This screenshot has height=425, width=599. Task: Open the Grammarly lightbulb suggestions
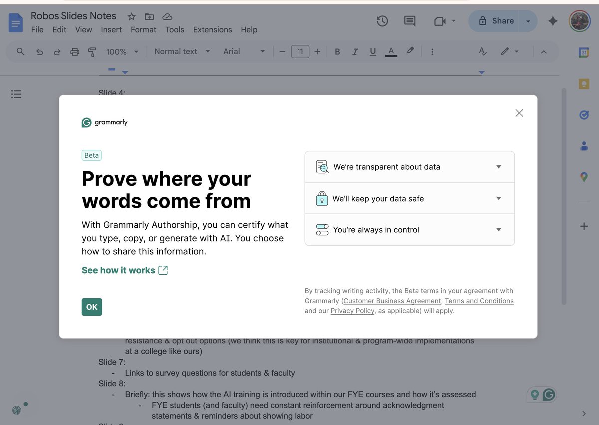pos(535,395)
